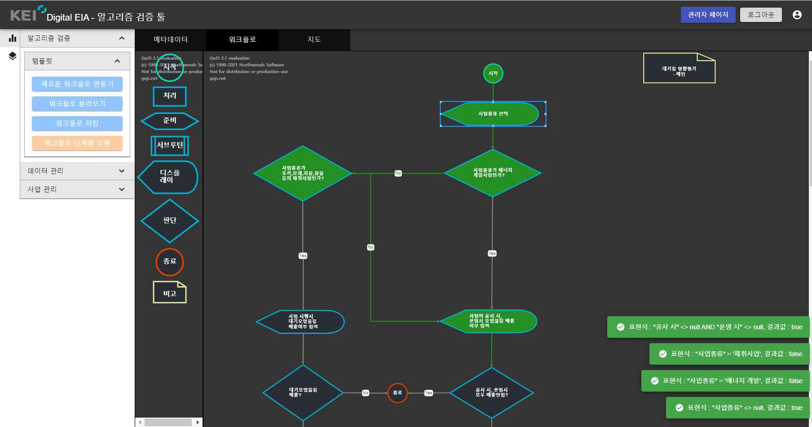This screenshot has height=427, width=812.
Task: Switch to the 워크플로 tab
Action: pos(243,40)
